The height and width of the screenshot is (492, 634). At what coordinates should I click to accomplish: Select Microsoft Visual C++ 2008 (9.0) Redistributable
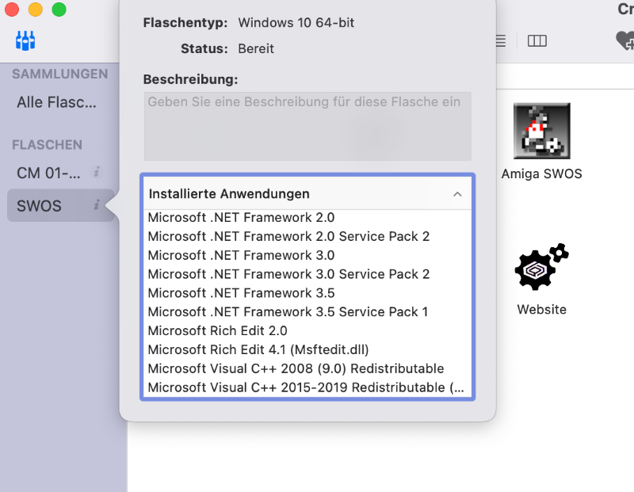[296, 368]
